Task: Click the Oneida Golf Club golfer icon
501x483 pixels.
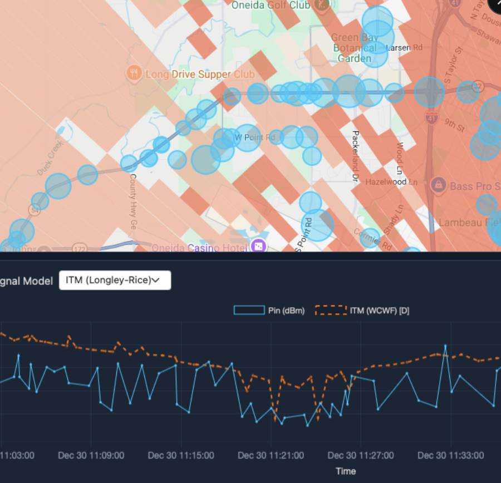Action: point(322,4)
